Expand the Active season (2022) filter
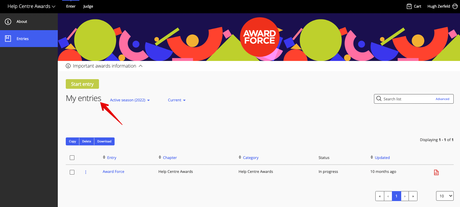 coord(130,100)
